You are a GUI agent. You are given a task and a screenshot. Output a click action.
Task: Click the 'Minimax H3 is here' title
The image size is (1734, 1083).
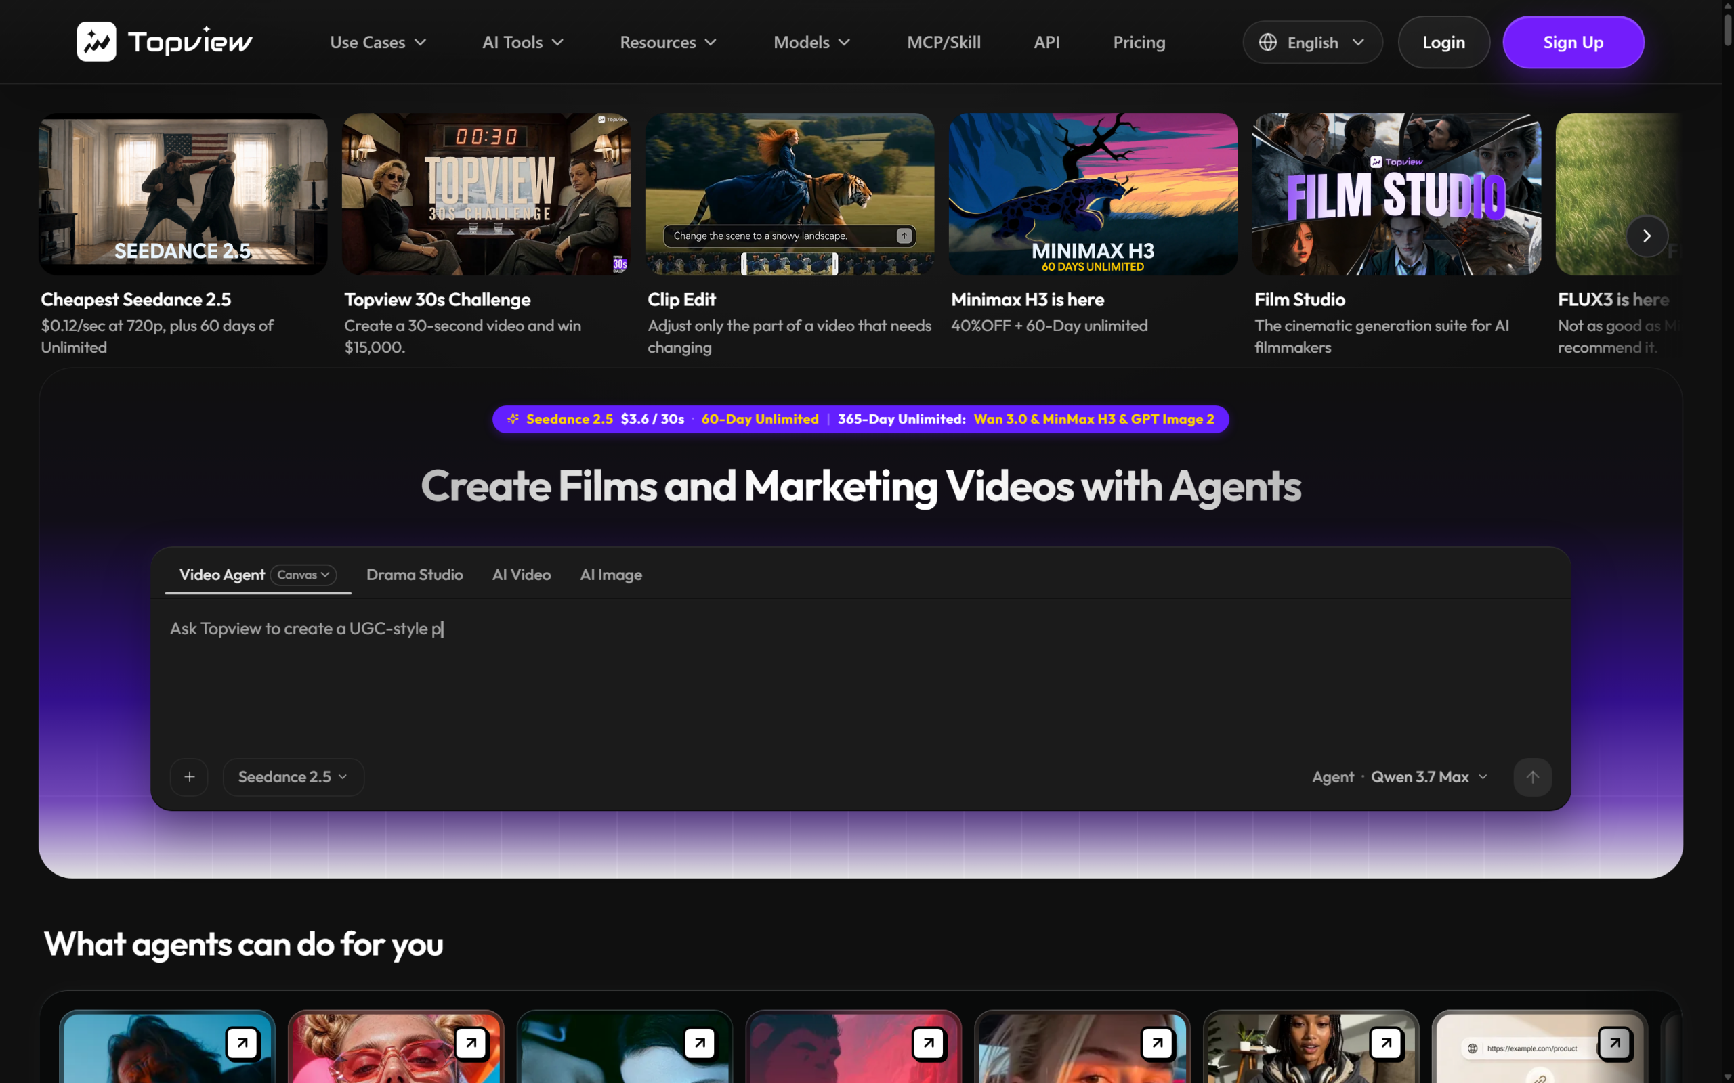pos(1028,299)
